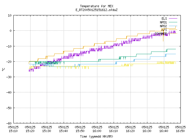
Task: Click the x-axis time label 15:30
Action: [x=47, y=131]
